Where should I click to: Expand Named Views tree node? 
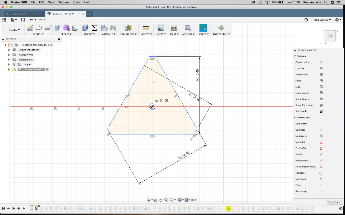coord(9,55)
